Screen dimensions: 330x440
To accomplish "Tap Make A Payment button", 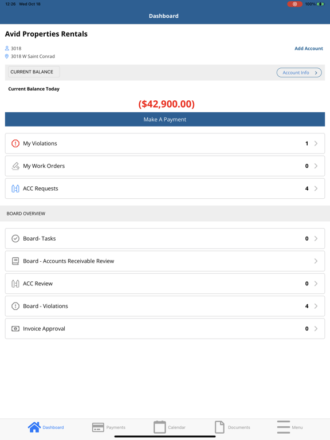I will [x=165, y=119].
